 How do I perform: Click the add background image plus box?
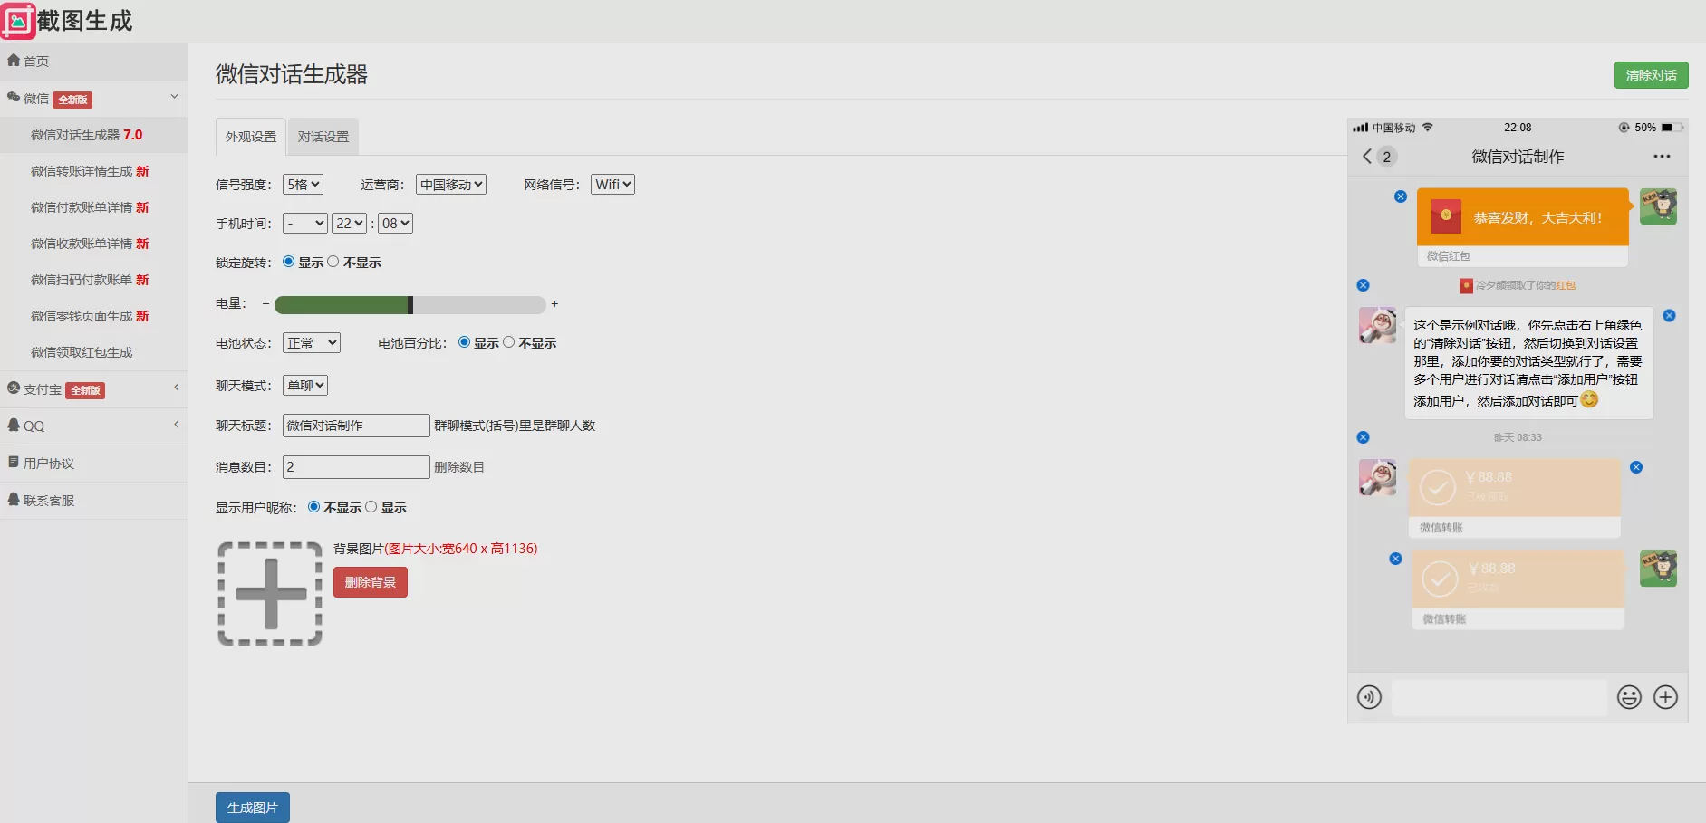[x=270, y=594]
